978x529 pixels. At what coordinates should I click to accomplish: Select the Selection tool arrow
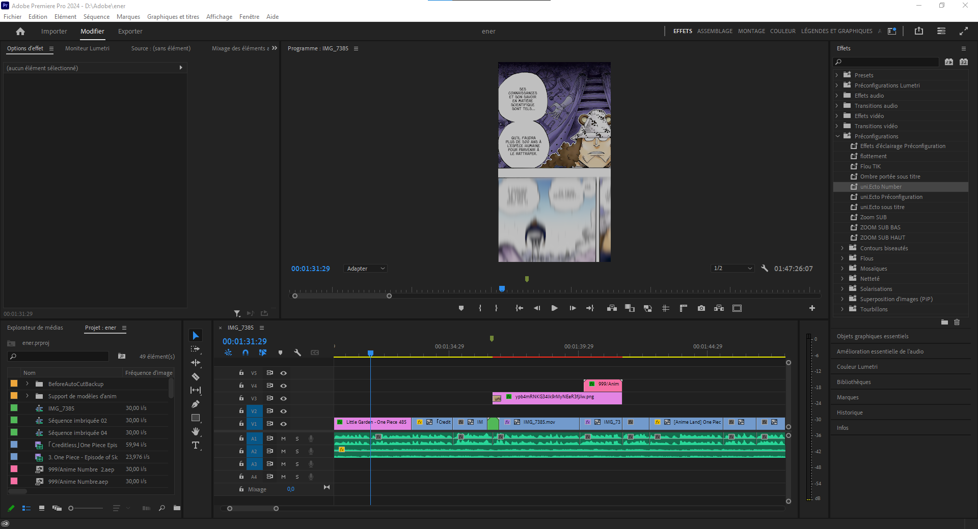click(x=196, y=336)
